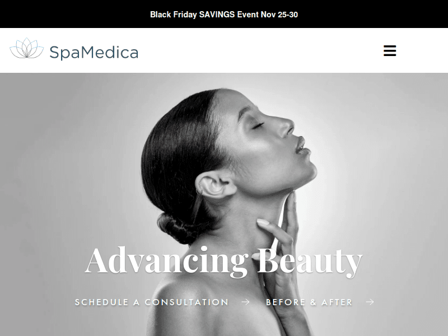Click the word Beauty in the headline
The height and width of the screenshot is (336, 448).
point(310,262)
